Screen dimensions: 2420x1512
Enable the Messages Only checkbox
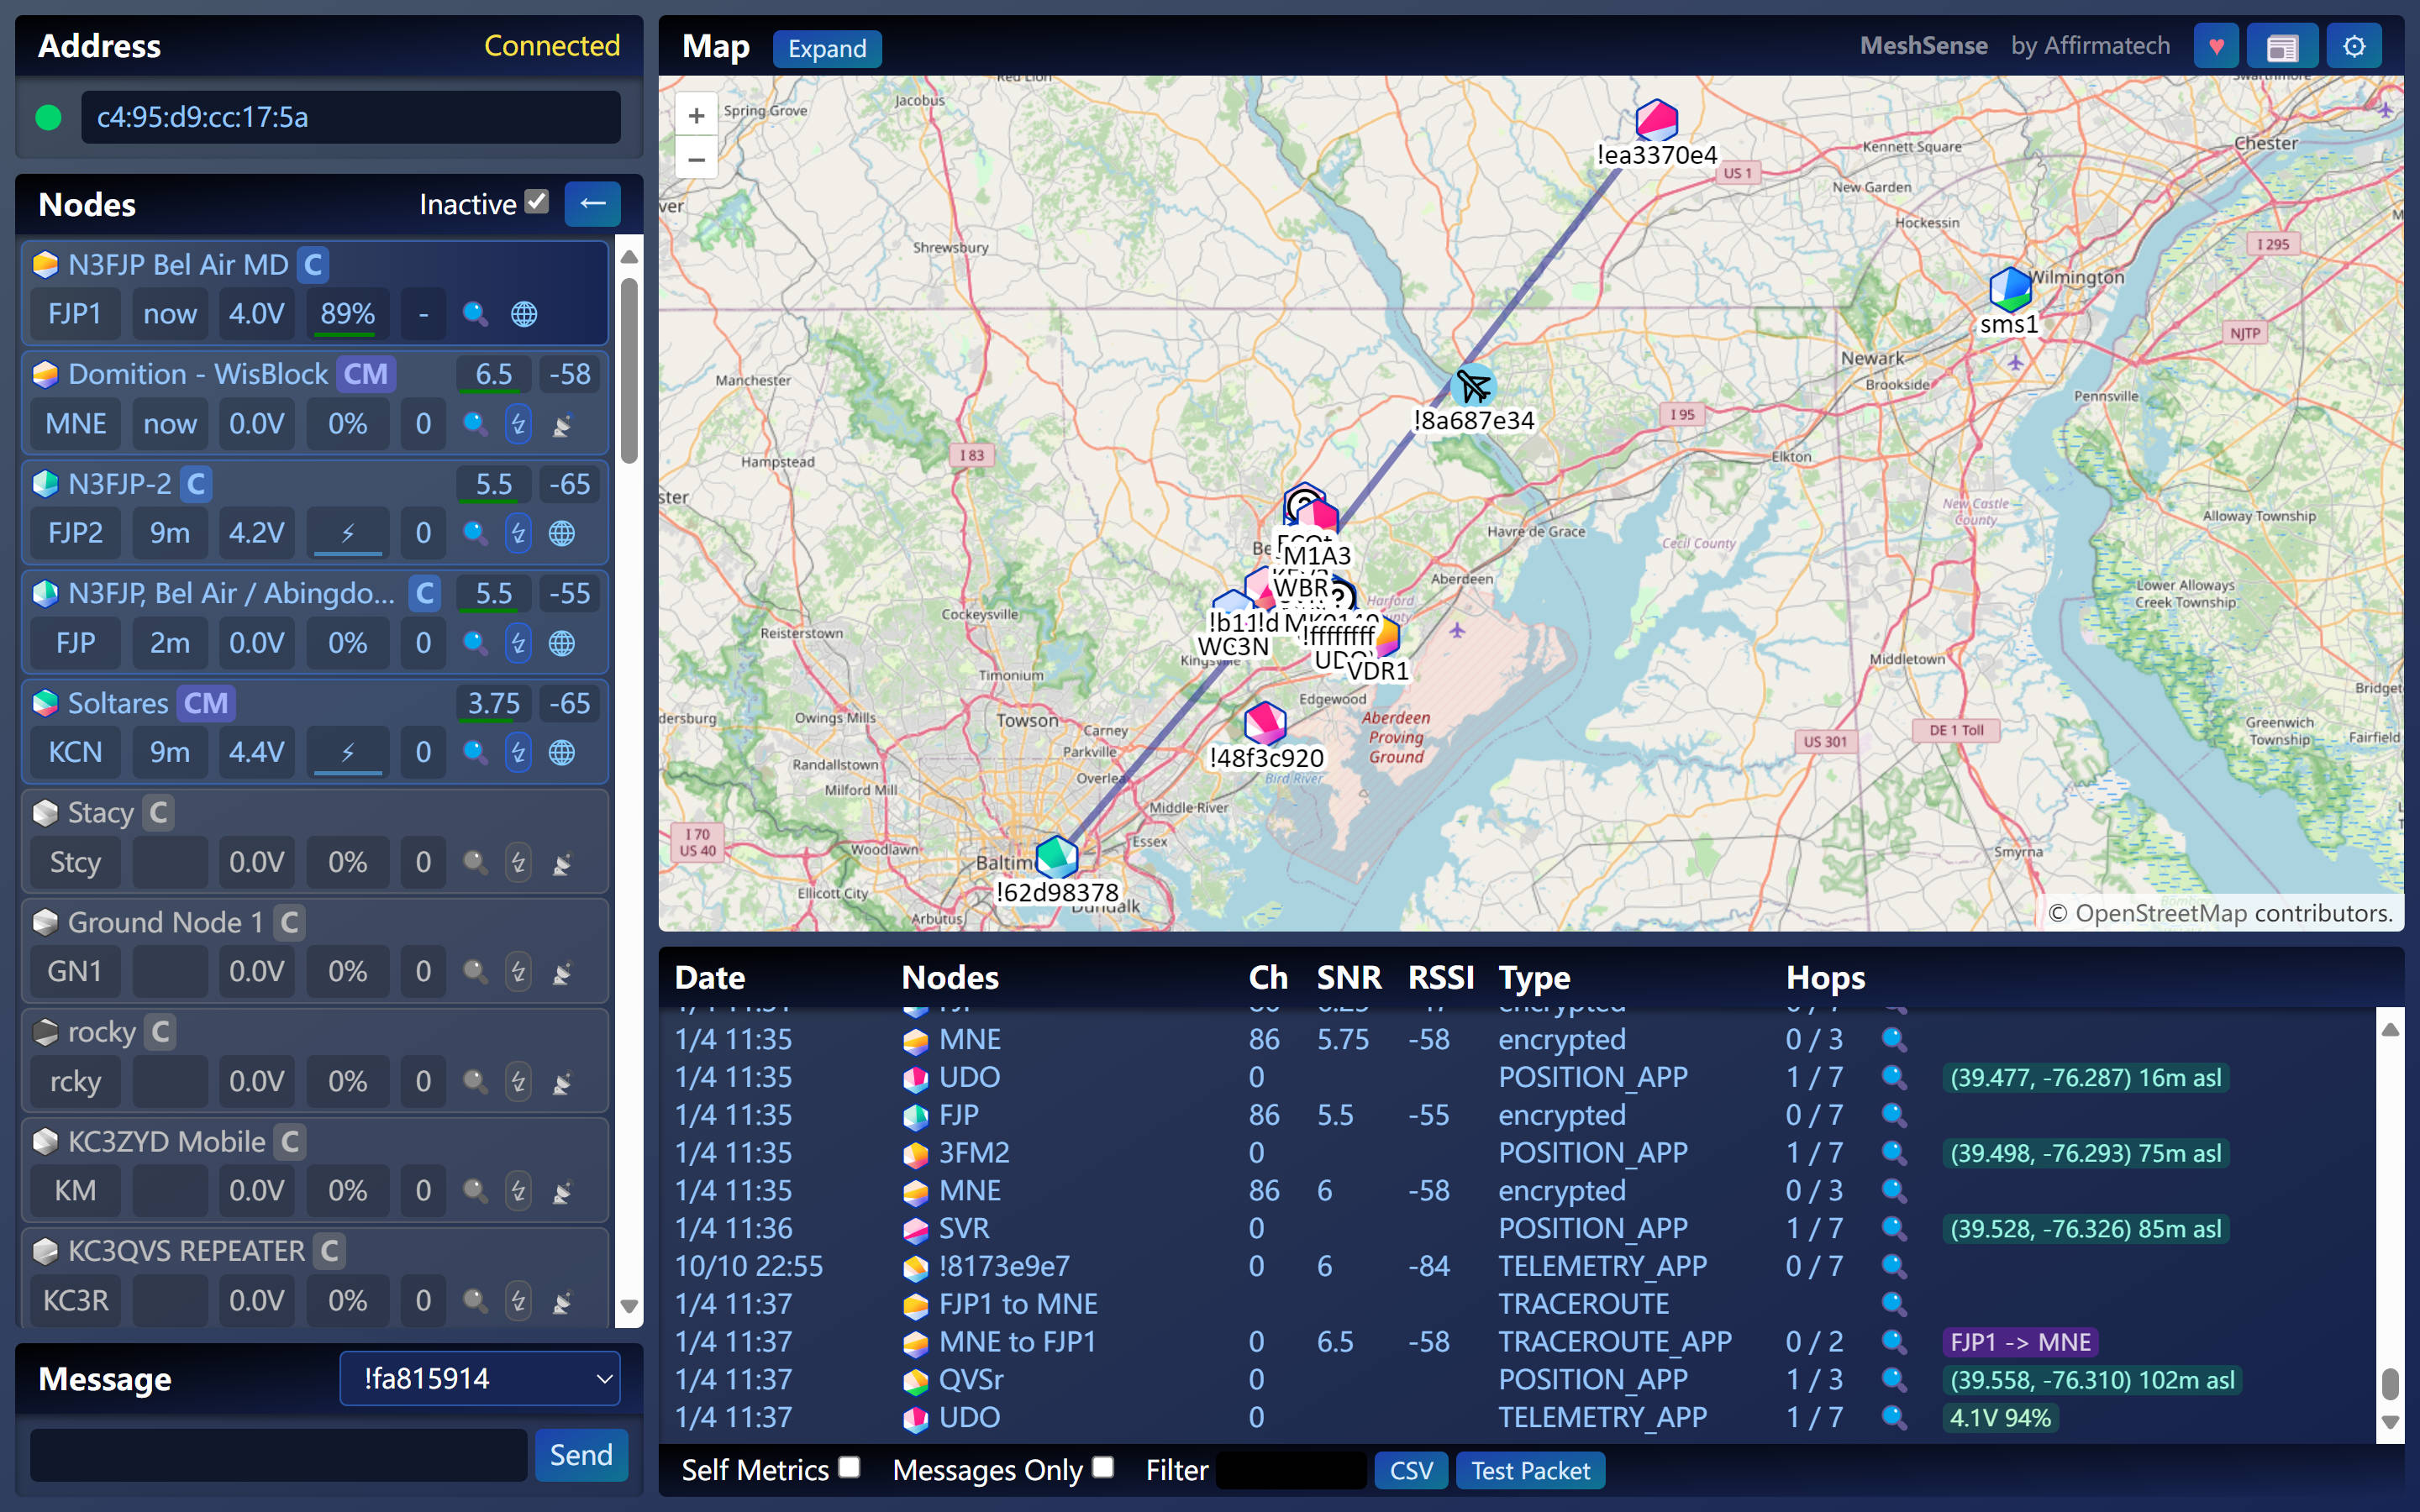coord(1102,1467)
